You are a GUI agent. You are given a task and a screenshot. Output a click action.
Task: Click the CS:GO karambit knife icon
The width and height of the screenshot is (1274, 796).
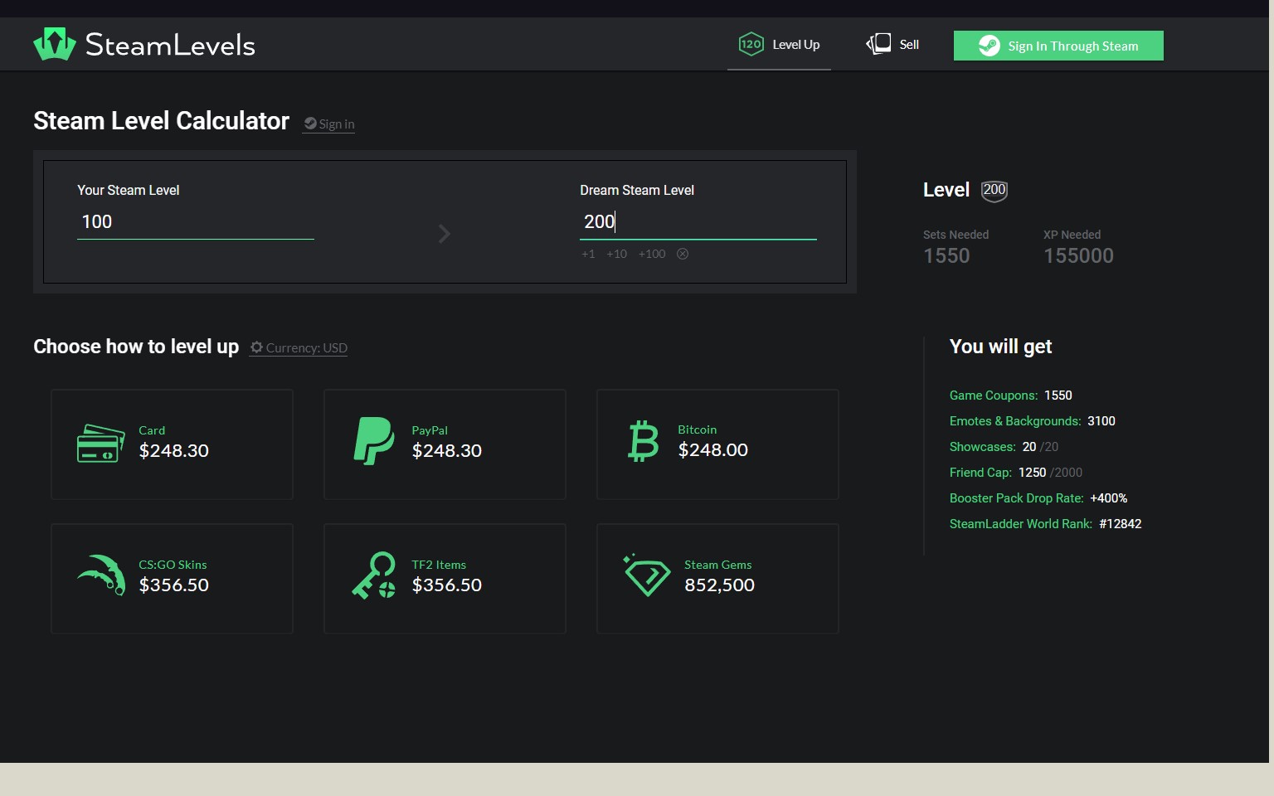click(x=101, y=575)
